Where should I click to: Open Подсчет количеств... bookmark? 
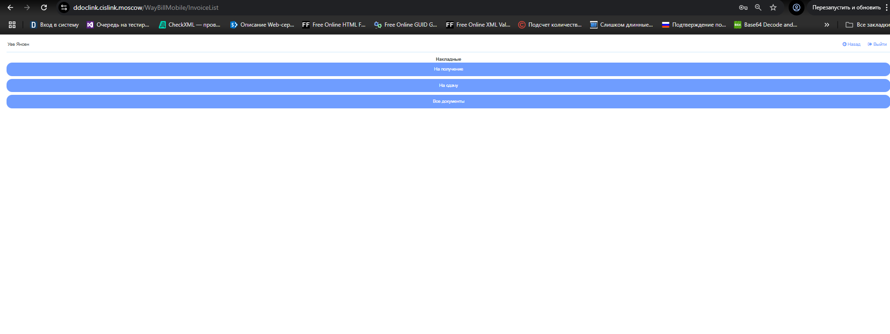click(550, 25)
